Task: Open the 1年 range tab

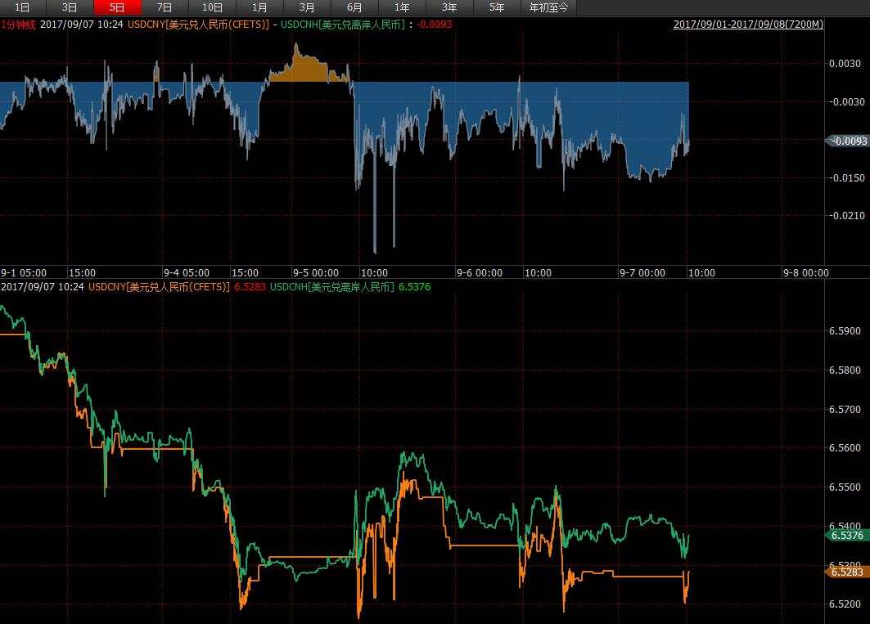Action: tap(403, 7)
